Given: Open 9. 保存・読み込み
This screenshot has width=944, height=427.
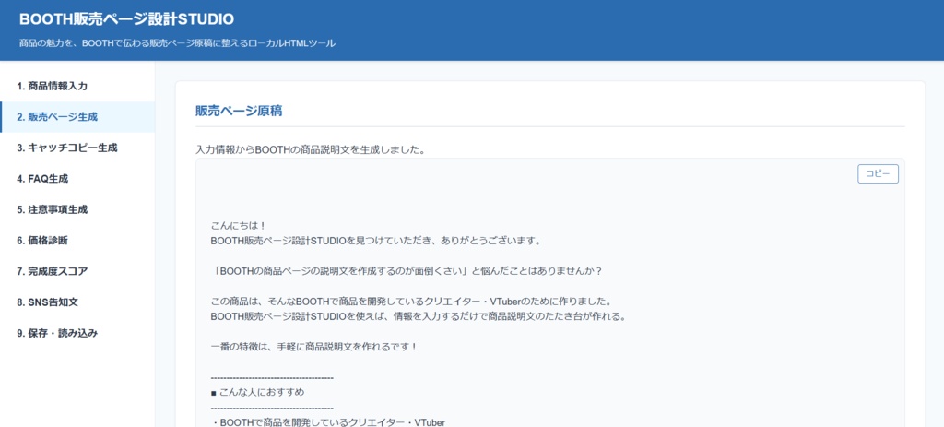Looking at the screenshot, I should 77,333.
